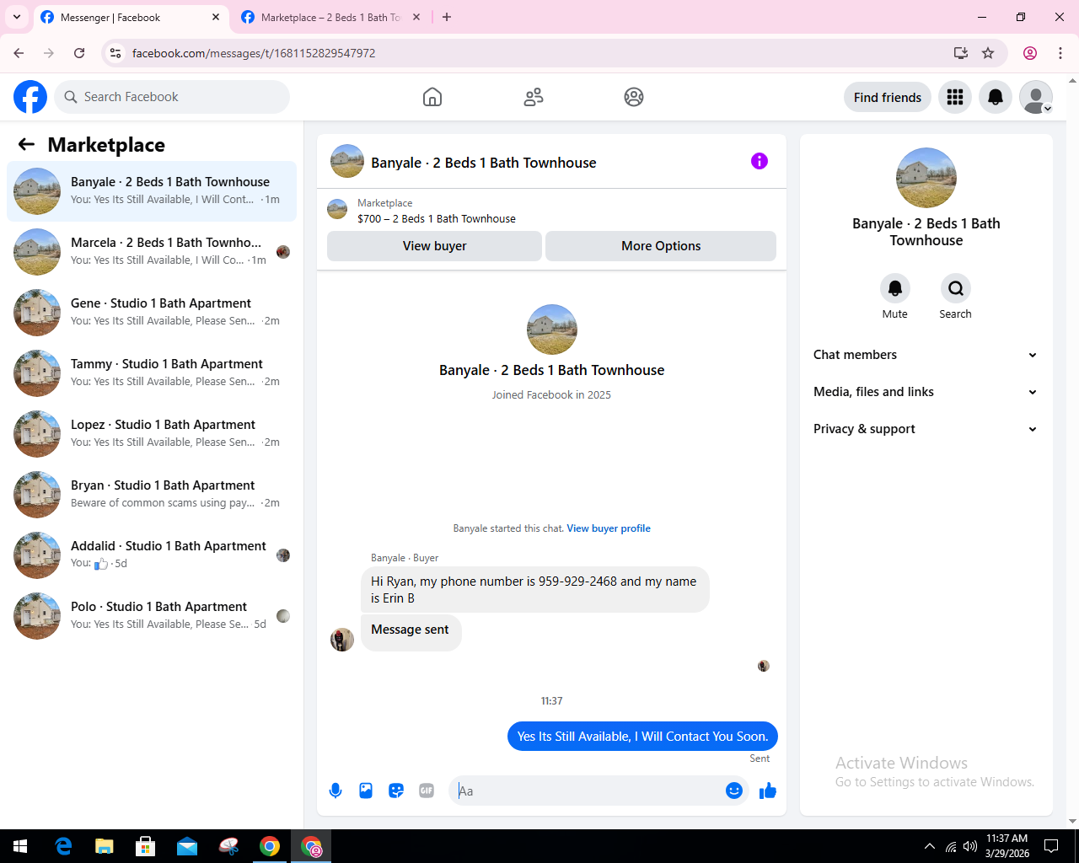The width and height of the screenshot is (1079, 863).
Task: Open the $700 – 2 Beds 1 Bath Townhouse listing
Action: click(x=437, y=218)
